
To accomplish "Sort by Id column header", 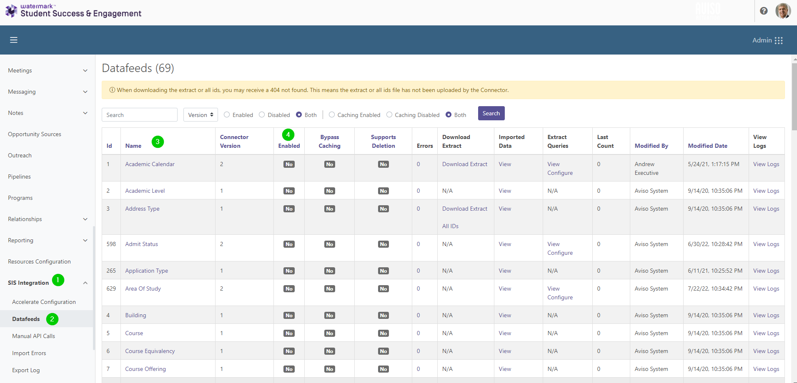I will click(109, 146).
